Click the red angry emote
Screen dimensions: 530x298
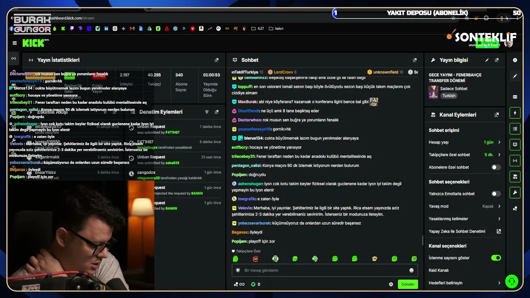pyautogui.click(x=255, y=259)
